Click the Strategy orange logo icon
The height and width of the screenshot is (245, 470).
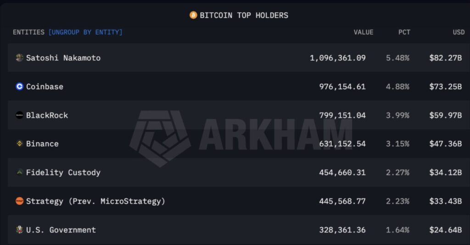click(x=19, y=201)
